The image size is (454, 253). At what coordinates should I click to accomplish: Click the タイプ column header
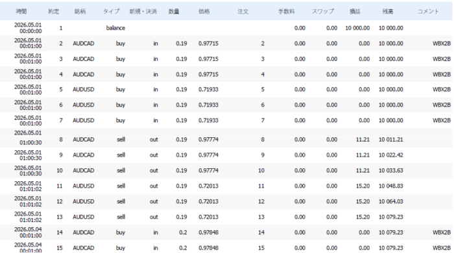click(111, 11)
